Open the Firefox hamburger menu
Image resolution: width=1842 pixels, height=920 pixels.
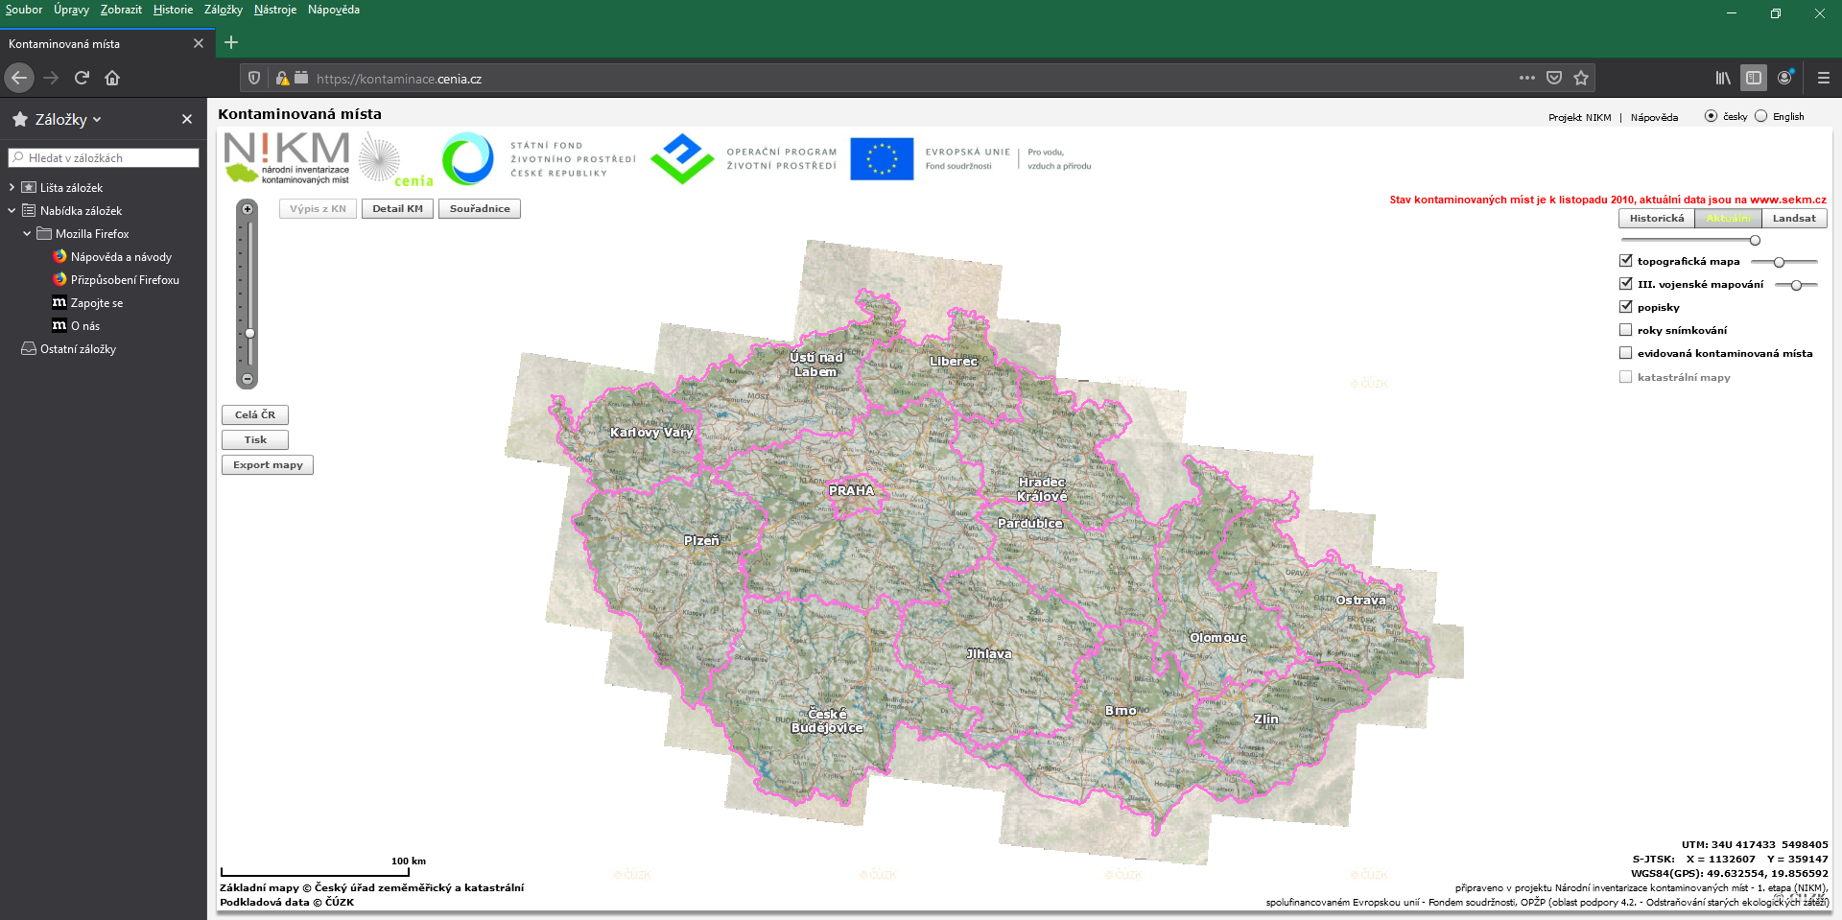coord(1823,78)
